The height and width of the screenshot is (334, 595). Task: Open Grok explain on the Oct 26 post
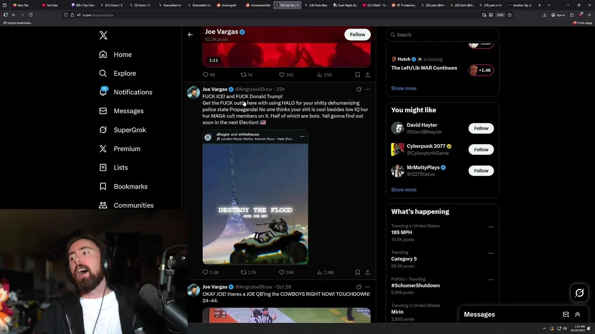pyautogui.click(x=359, y=287)
